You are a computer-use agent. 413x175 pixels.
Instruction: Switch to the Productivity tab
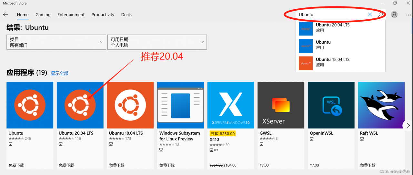103,15
